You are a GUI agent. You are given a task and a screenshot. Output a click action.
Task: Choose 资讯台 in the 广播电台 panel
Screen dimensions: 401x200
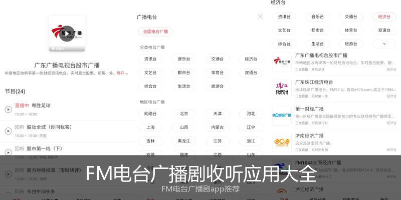coord(150,59)
